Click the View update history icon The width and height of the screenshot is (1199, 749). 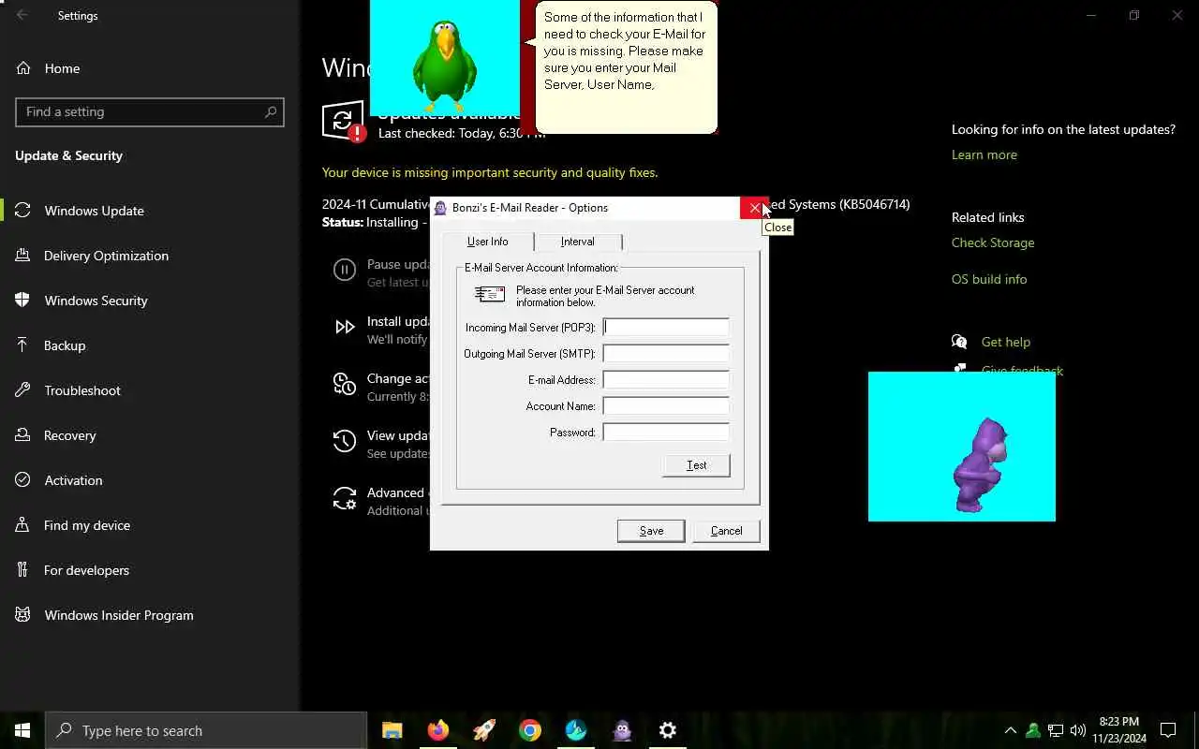[345, 441]
